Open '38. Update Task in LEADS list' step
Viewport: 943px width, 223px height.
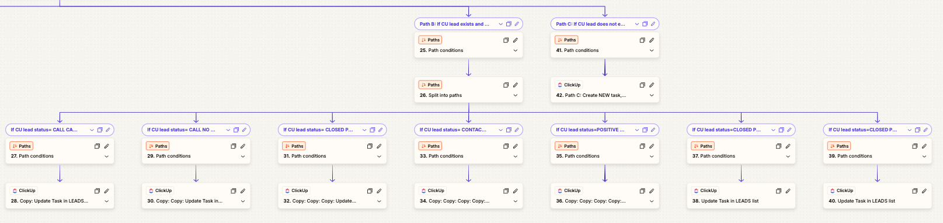(725, 201)
